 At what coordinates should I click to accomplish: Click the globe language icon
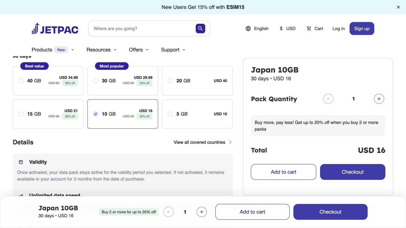(248, 28)
